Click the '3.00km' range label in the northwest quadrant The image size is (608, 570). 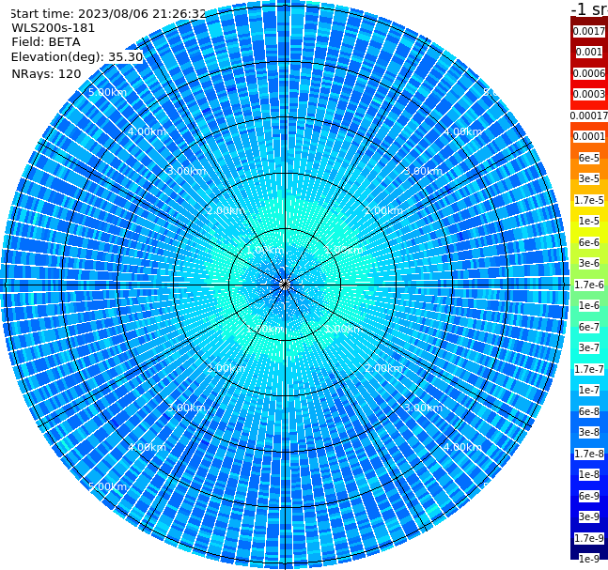(x=186, y=171)
